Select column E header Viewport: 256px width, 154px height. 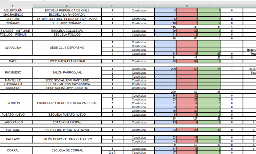(139, 6)
